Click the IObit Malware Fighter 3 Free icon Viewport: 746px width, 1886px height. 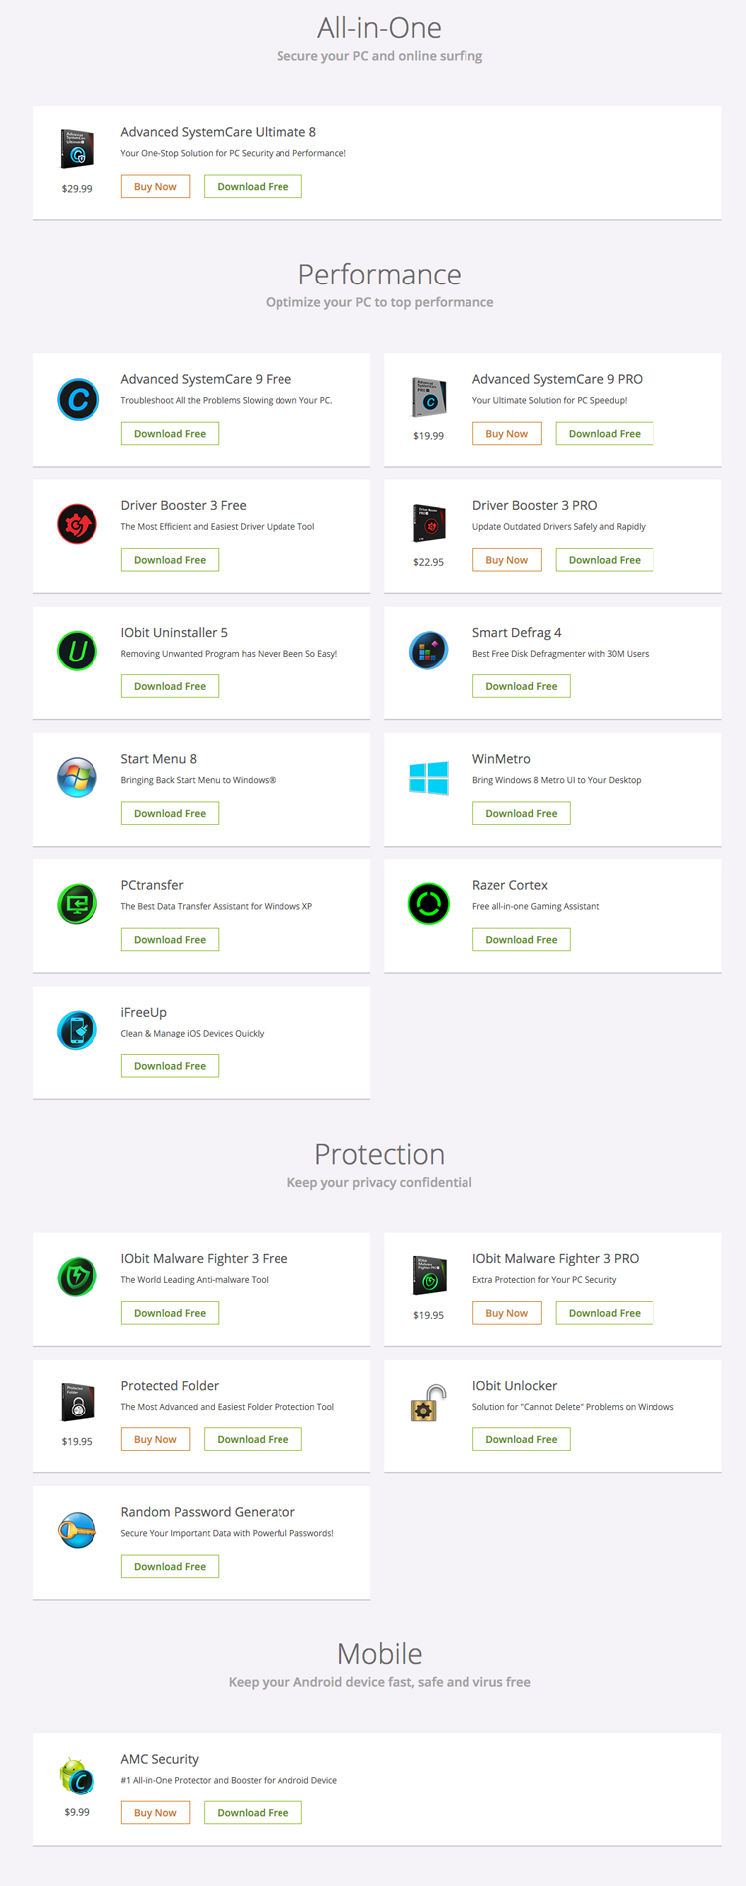(x=78, y=1277)
